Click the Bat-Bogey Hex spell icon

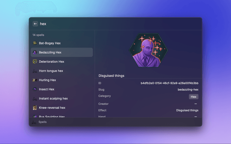click(35, 43)
